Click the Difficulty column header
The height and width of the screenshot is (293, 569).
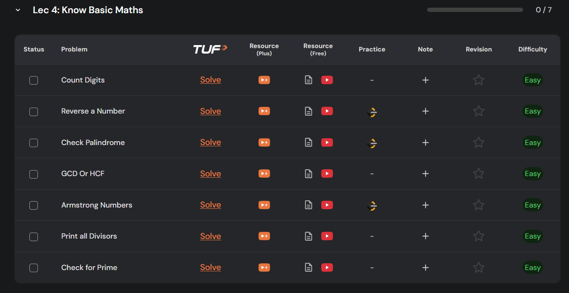532,49
